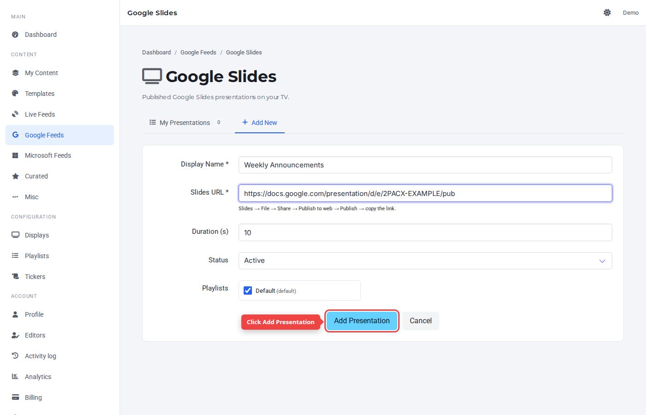Open the Profile sidebar item
Image resolution: width=646 pixels, height=415 pixels.
point(60,314)
